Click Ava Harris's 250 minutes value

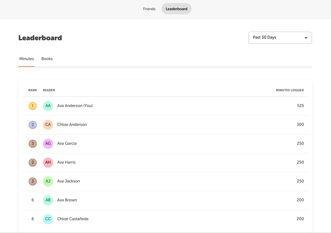pos(300,162)
